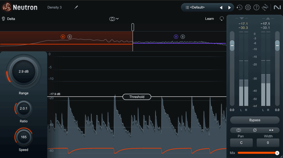Click the Density 3 module name
Screen dimensions: 283x158
pyautogui.click(x=55, y=7)
